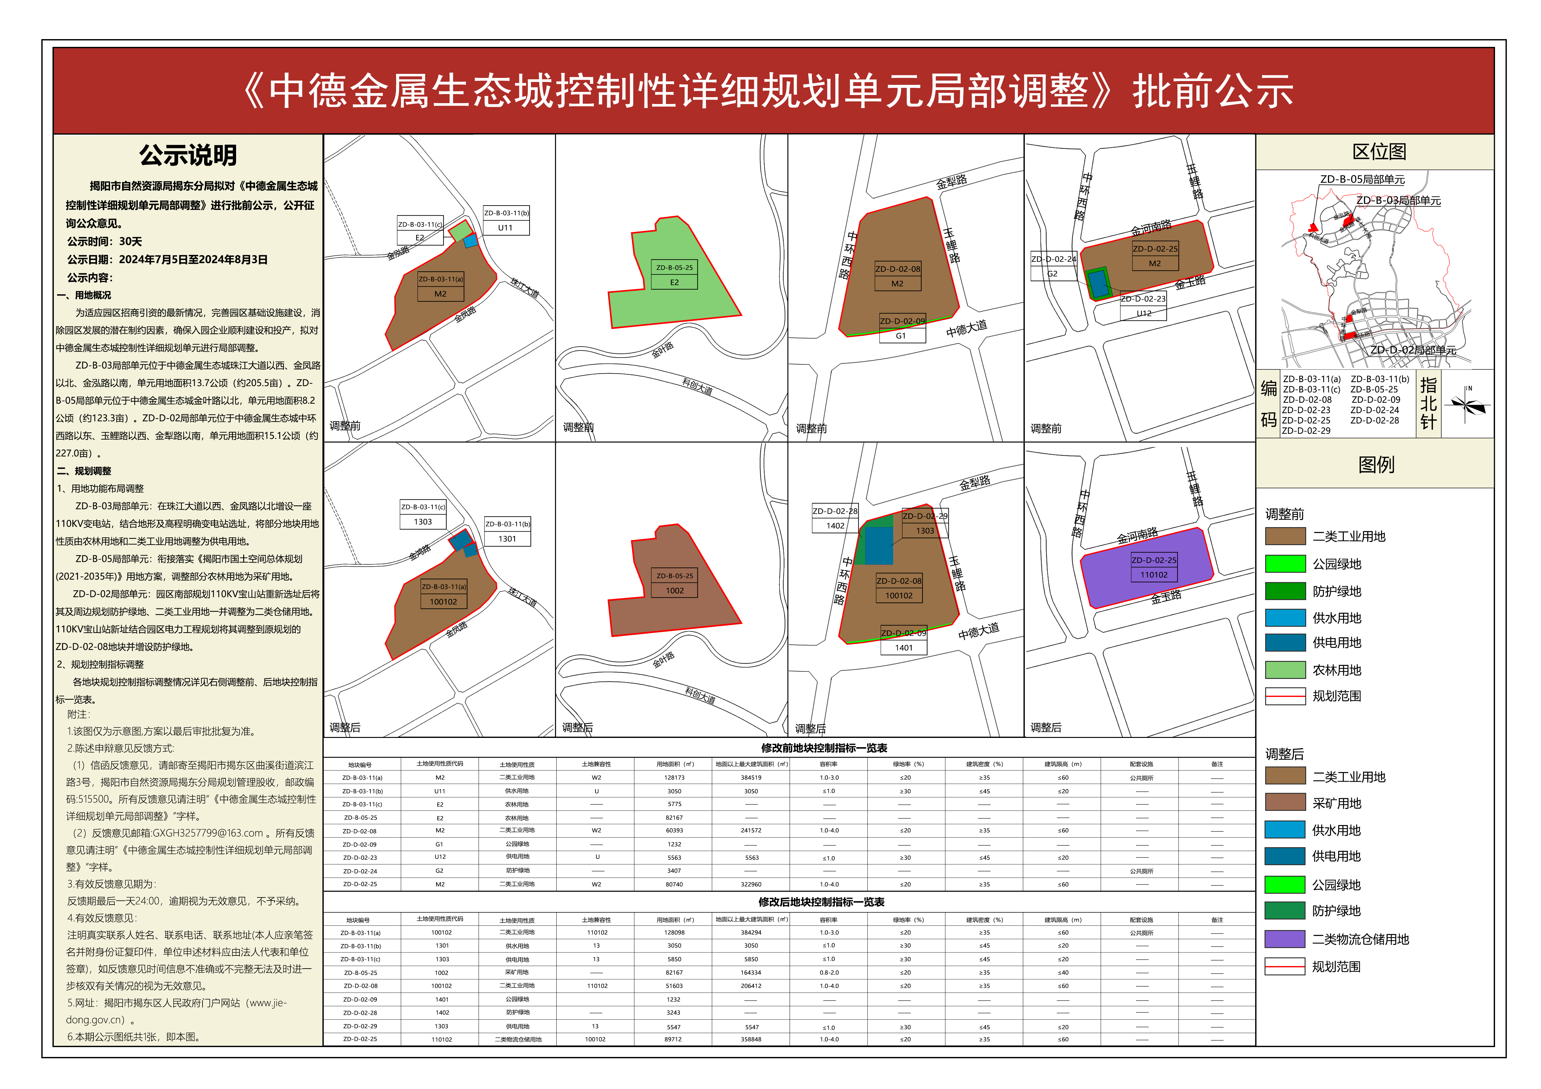Viewport: 1541px width, 1089px height.
Task: Click the 调整前 规划范围 red line swatch
Action: [x=1285, y=696]
